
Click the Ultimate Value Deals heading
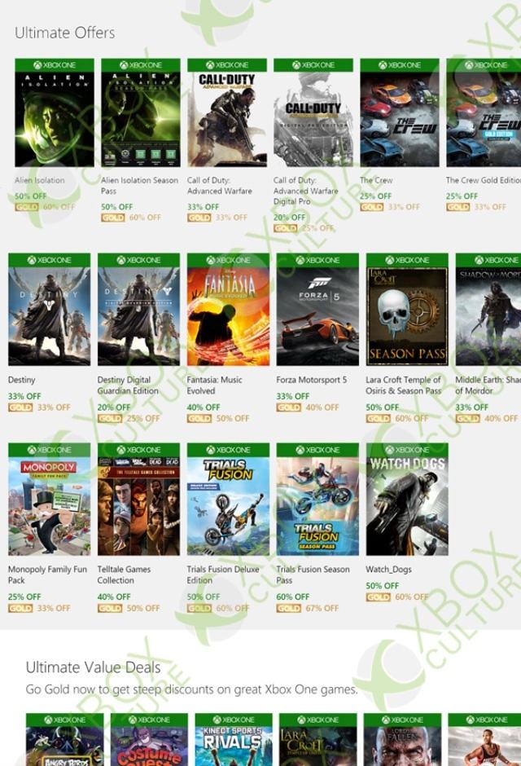point(93,667)
